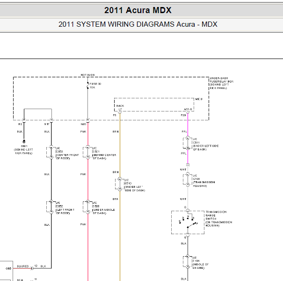This screenshot has height=281, width=283.
Task: Click the C510 junction connector symbol
Action: tap(120, 184)
